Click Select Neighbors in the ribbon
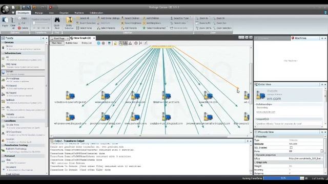Screen dimensions: 328x184 131,23
